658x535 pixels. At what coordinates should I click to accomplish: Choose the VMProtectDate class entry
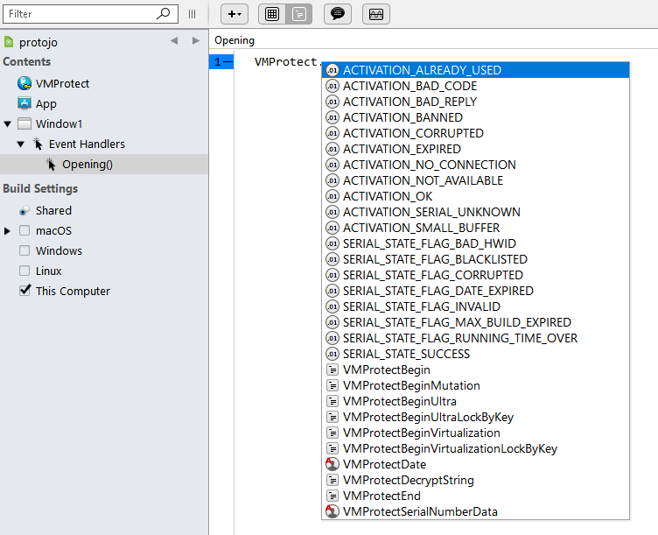pyautogui.click(x=475, y=464)
